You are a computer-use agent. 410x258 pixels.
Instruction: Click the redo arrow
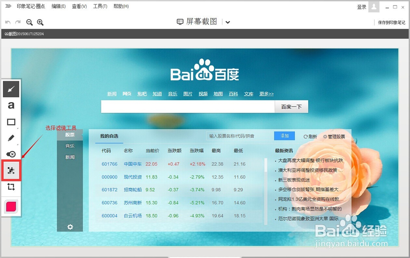tap(18, 22)
